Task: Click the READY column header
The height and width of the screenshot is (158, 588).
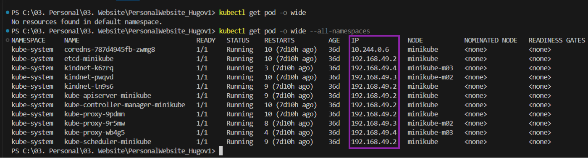Action: tap(206, 40)
